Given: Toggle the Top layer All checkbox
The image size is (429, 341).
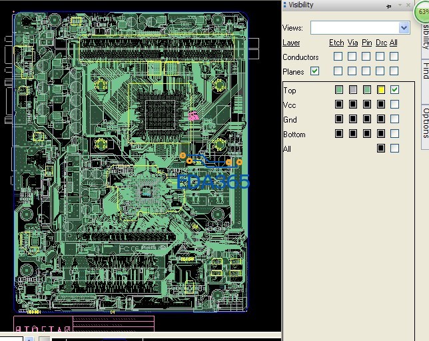Looking at the screenshot, I should point(394,90).
